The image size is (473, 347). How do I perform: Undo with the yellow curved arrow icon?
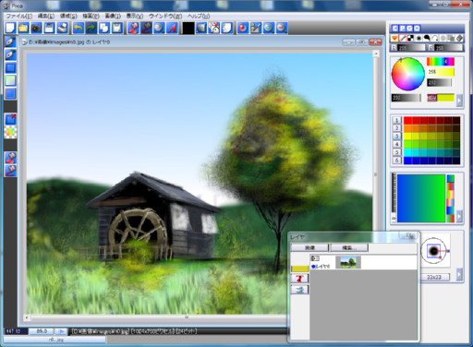pos(79,28)
